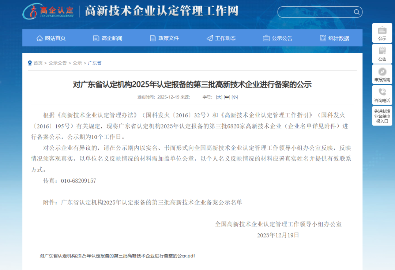This screenshot has width=395, height=270.
Task: Open the 公告 sidebar notepad icon
Action: [x=382, y=50]
